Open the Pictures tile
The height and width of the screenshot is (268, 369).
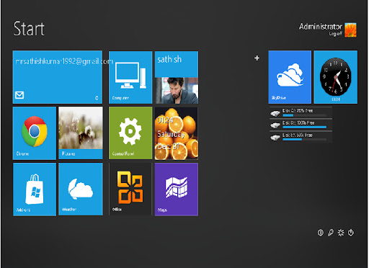tap(81, 133)
